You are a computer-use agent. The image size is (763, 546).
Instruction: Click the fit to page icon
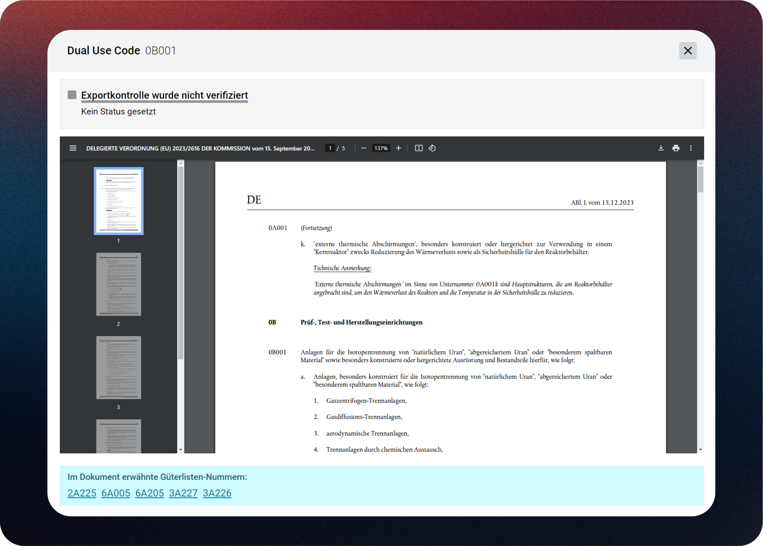click(418, 148)
